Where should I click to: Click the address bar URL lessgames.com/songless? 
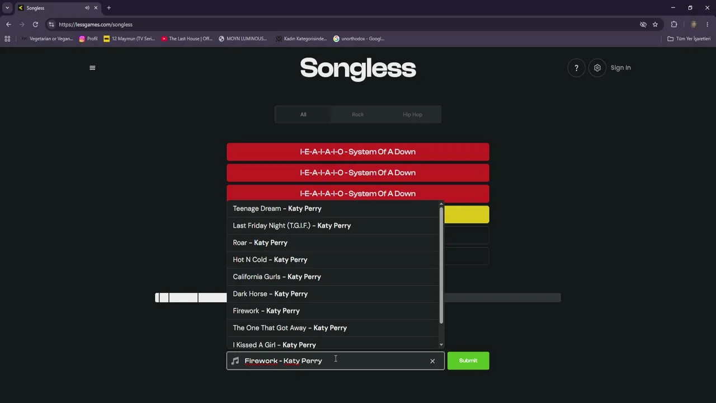[96, 25]
